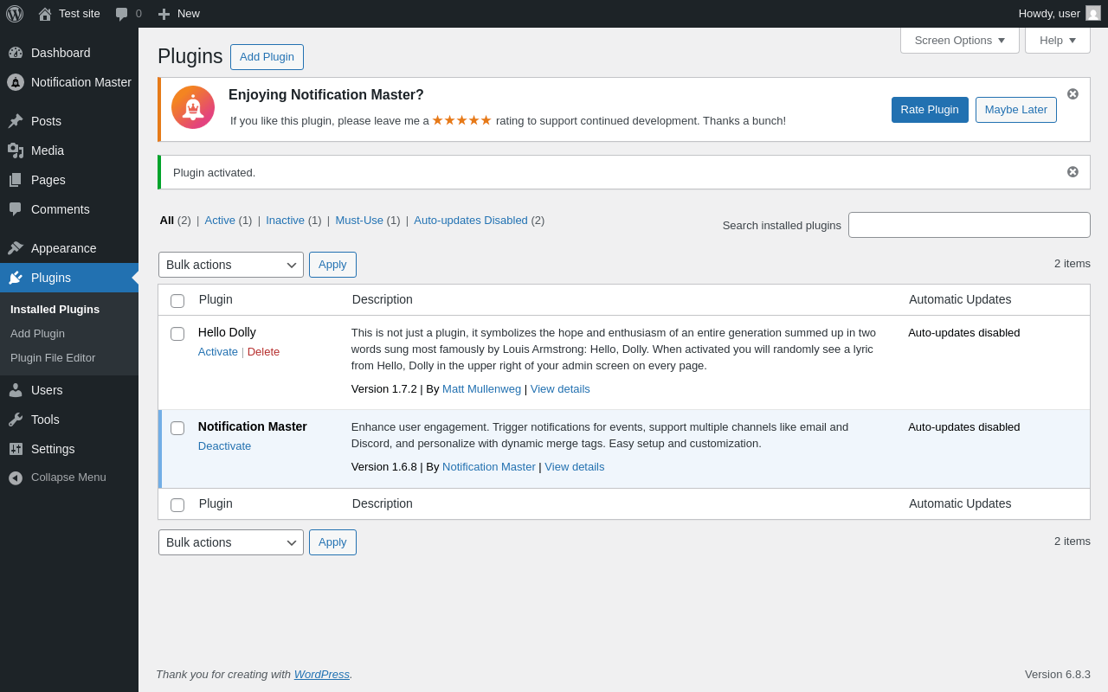
Task: Open Add Plugin in sidebar submenu
Action: pyautogui.click(x=37, y=334)
